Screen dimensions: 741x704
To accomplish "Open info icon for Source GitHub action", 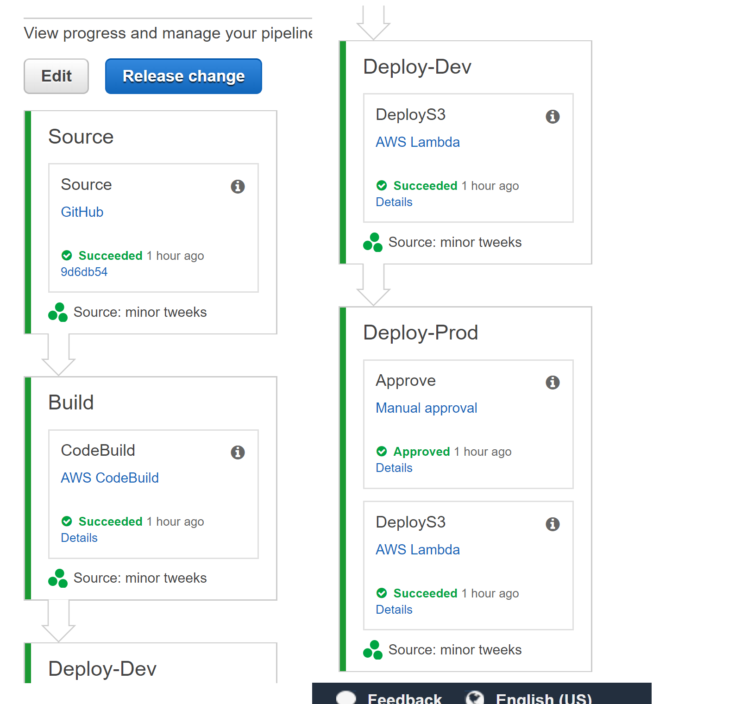I will point(238,186).
